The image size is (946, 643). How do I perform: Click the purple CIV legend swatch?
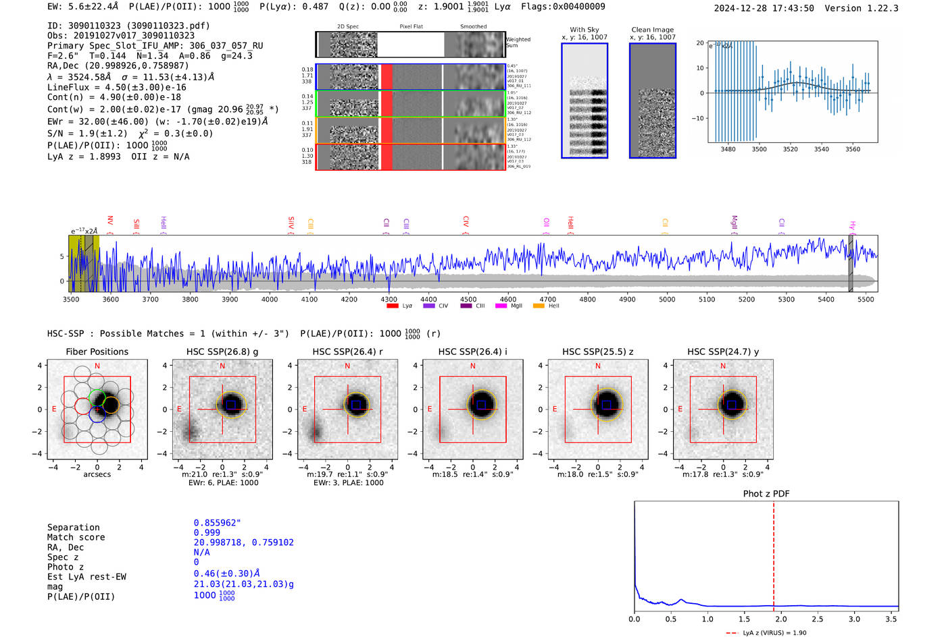tap(428, 306)
